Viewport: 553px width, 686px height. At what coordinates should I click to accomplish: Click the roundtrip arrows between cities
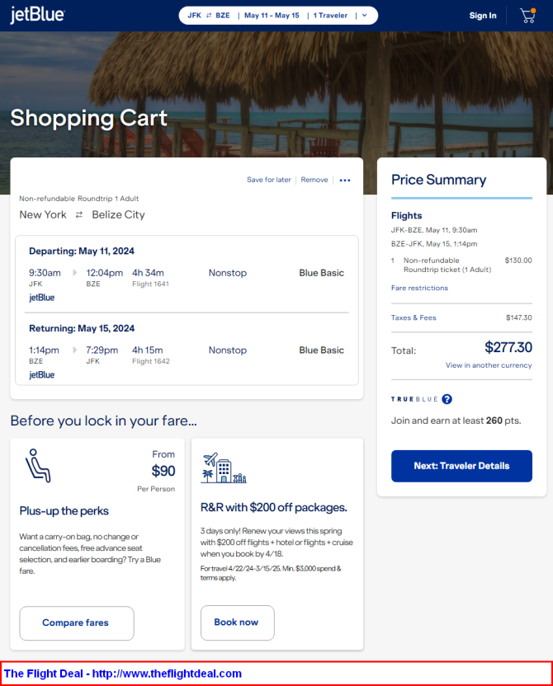79,214
